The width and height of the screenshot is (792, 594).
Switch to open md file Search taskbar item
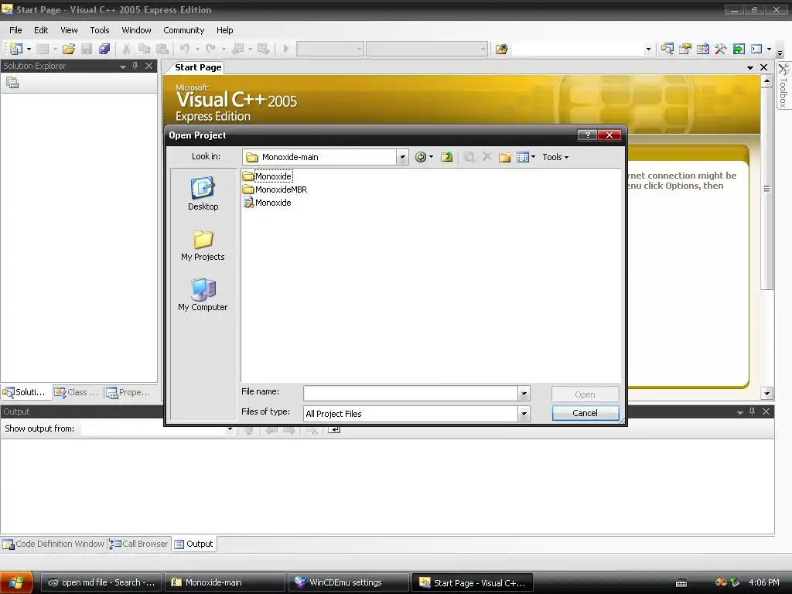100,582
